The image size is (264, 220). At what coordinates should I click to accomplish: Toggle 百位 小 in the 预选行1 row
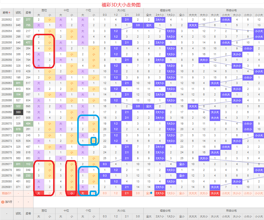click(x=49, y=193)
